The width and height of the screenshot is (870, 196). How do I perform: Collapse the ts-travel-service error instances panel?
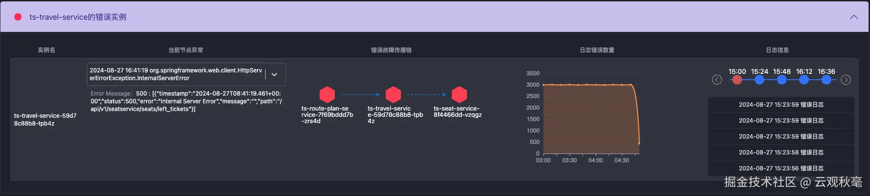coord(854,17)
